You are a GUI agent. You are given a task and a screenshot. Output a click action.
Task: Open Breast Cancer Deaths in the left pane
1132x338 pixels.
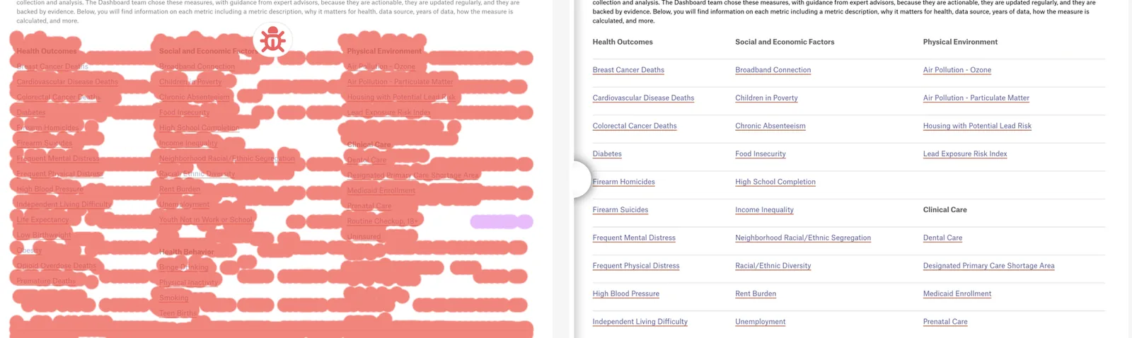52,66
